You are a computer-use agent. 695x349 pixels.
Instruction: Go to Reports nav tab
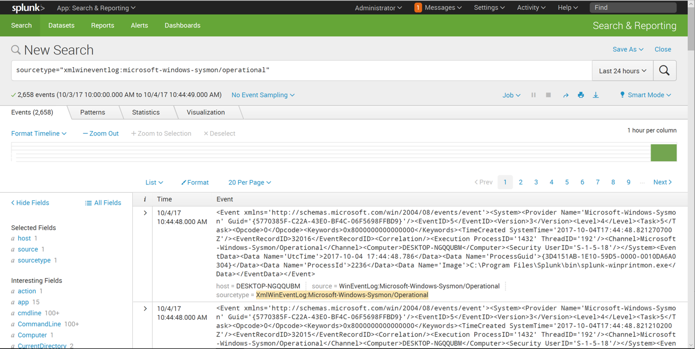point(102,25)
